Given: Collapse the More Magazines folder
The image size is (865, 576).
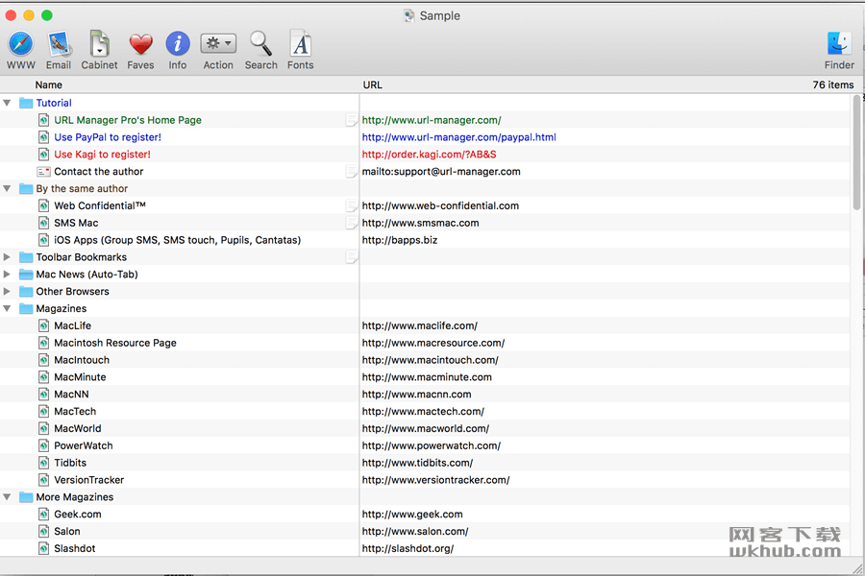Looking at the screenshot, I should point(7,497).
